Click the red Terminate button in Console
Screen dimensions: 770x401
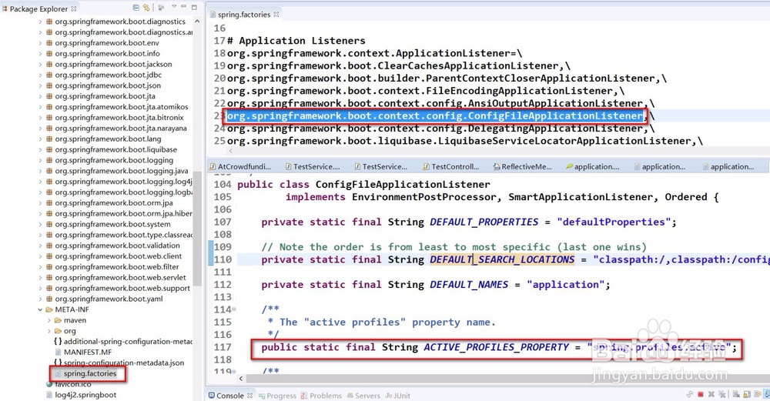(701, 394)
